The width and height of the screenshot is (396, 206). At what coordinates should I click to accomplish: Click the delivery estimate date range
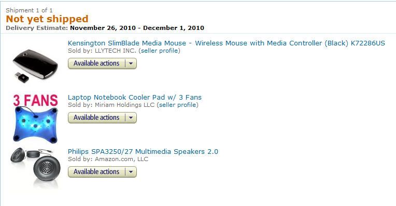[137, 28]
